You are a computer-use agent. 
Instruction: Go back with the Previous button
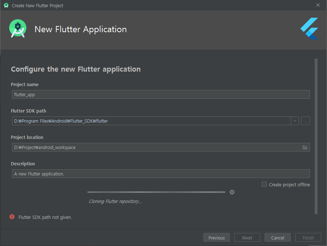216,237
